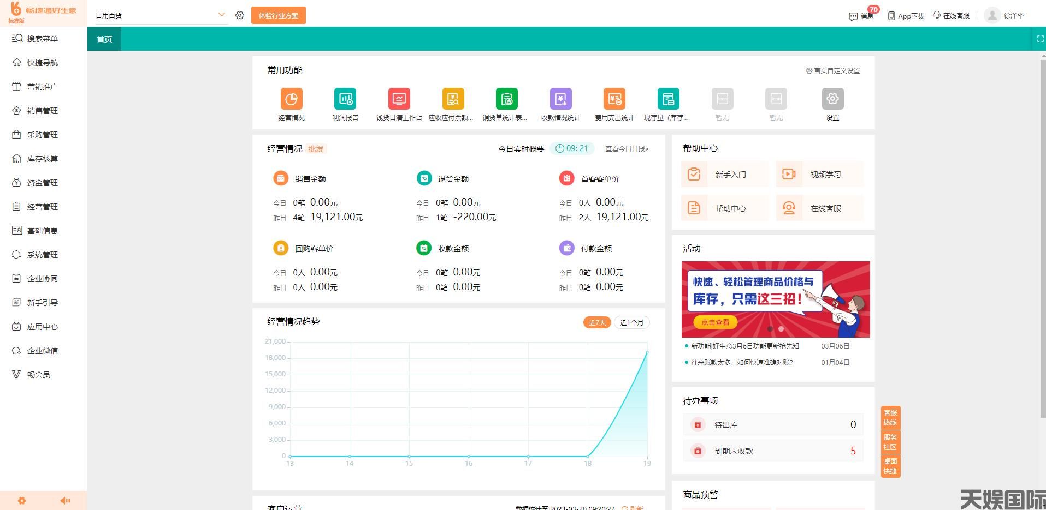Image resolution: width=1046 pixels, height=510 pixels.
Task: Open the 查看今日日报 link
Action: [627, 148]
